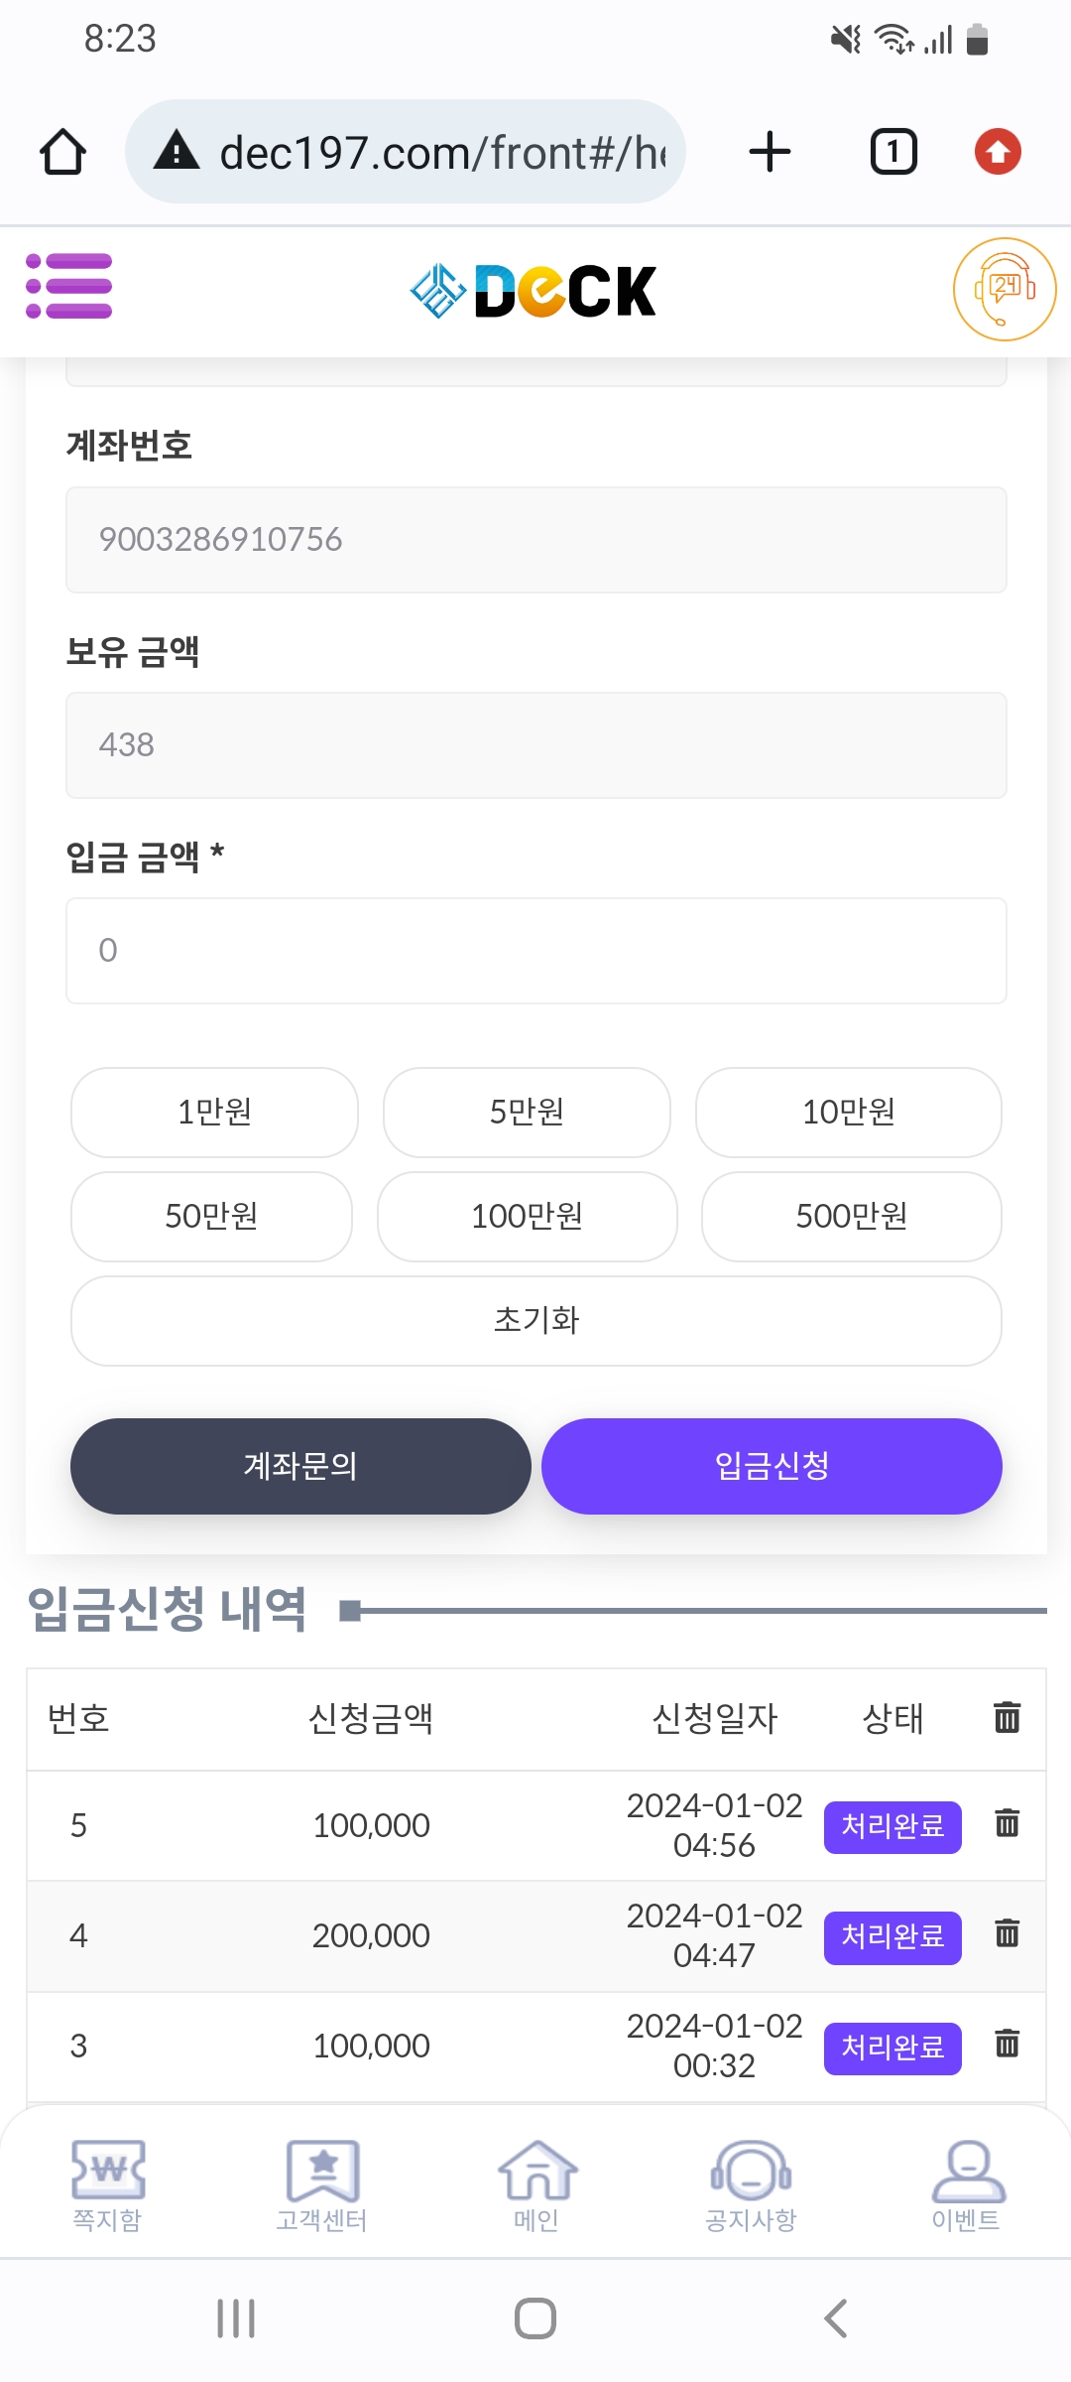The width and height of the screenshot is (1071, 2382).
Task: Click trash icon in table header
Action: click(1007, 1717)
